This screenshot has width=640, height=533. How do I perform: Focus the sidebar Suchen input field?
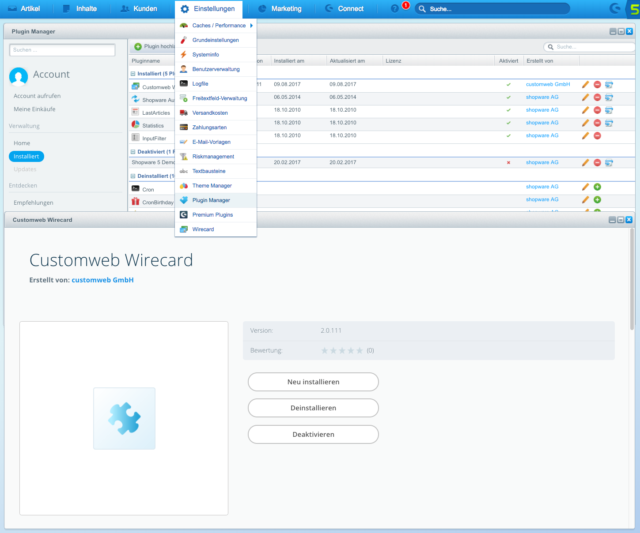coord(62,50)
